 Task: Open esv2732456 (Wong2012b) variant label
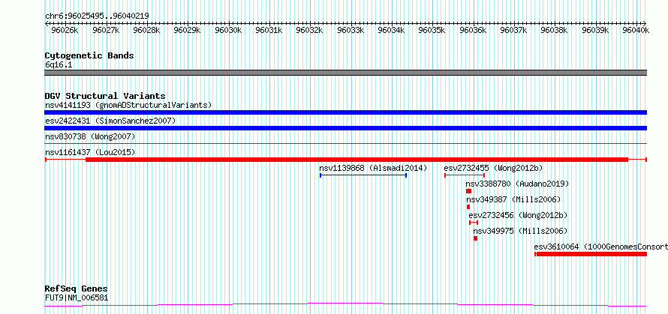(518, 215)
